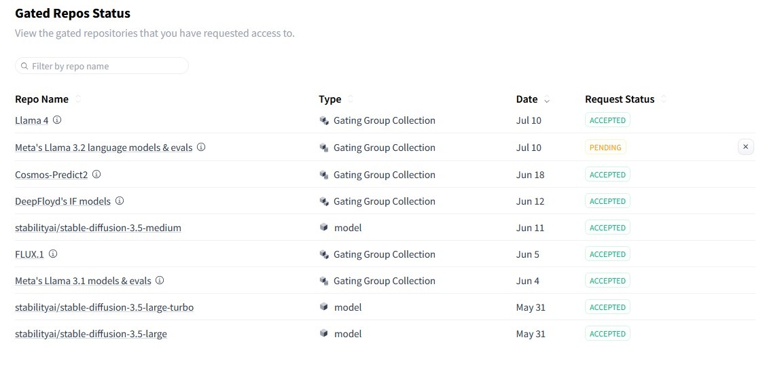Cancel the pending Llama 3.2 access request
The width and height of the screenshot is (782, 378).
(745, 147)
